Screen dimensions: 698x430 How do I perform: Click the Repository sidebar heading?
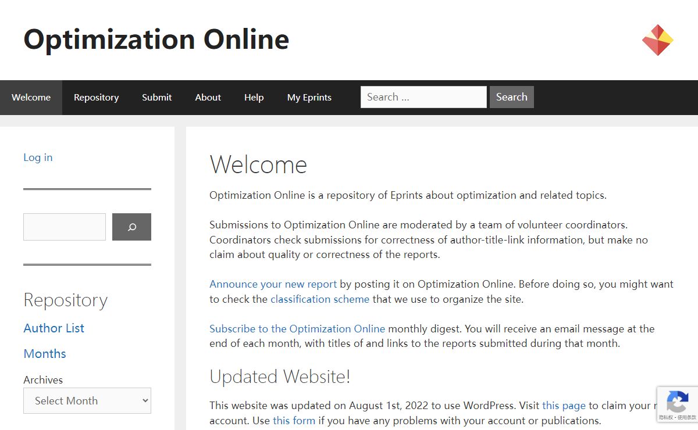pyautogui.click(x=66, y=300)
